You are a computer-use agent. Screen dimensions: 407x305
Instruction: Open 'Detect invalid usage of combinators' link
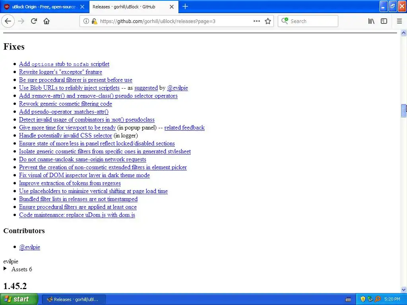[x=87, y=120]
